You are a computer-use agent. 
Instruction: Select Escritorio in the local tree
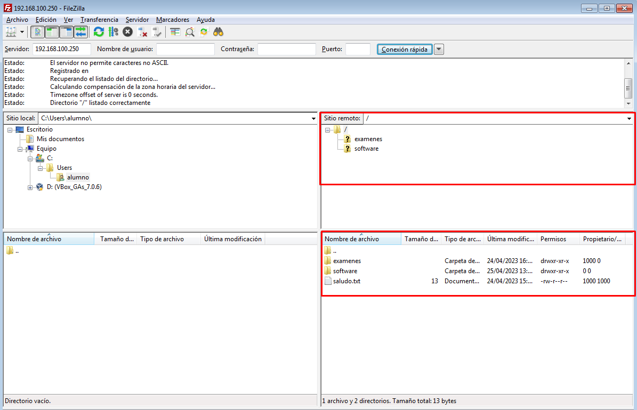(x=39, y=129)
